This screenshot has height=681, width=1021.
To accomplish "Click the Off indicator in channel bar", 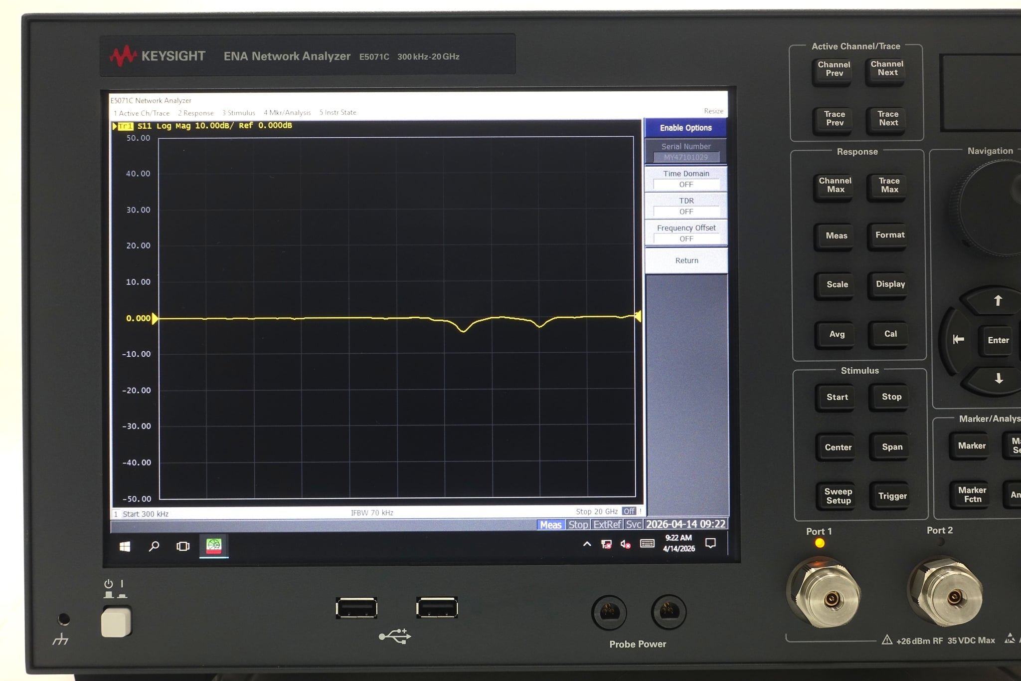I will 629,511.
